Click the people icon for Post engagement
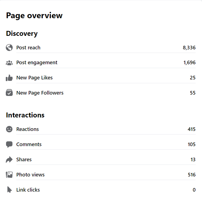 [x=9, y=63]
